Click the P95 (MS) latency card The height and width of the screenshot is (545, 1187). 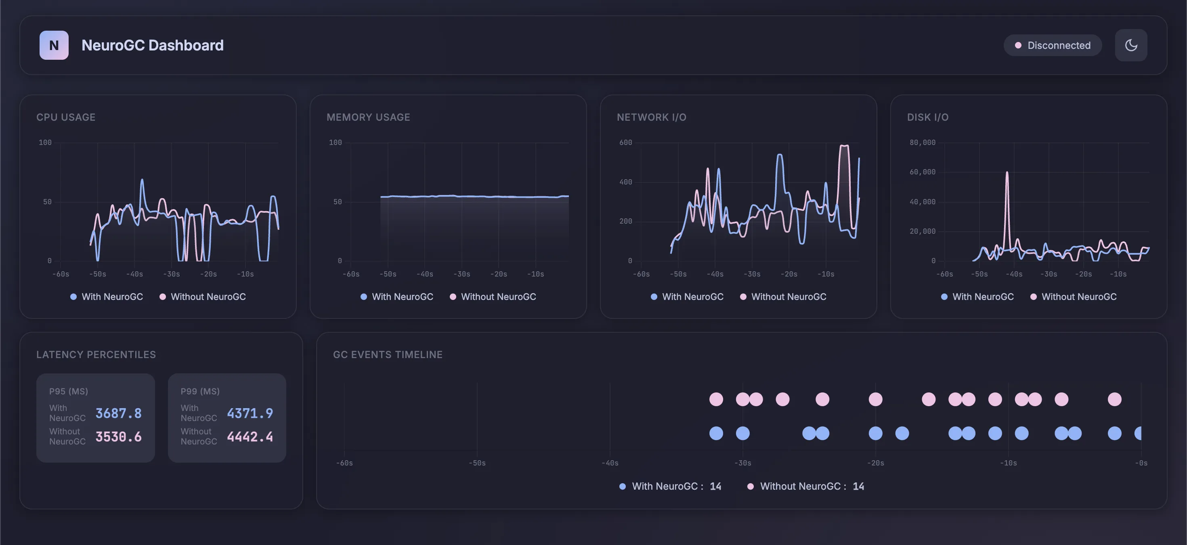95,417
